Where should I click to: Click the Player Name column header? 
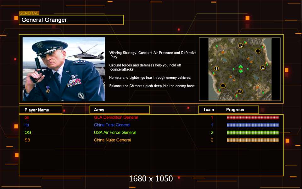click(x=41, y=110)
